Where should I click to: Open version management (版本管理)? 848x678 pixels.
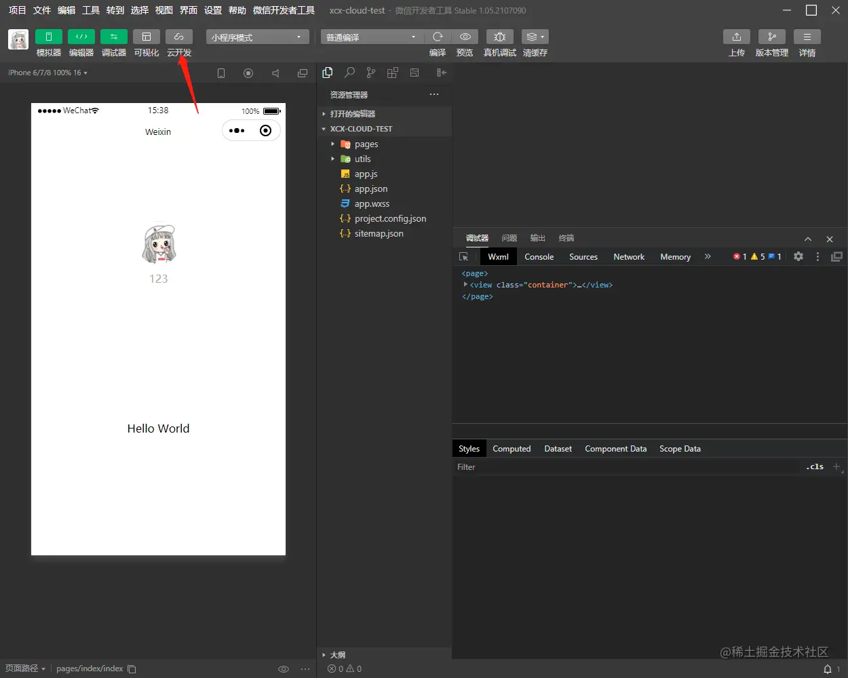pos(772,37)
